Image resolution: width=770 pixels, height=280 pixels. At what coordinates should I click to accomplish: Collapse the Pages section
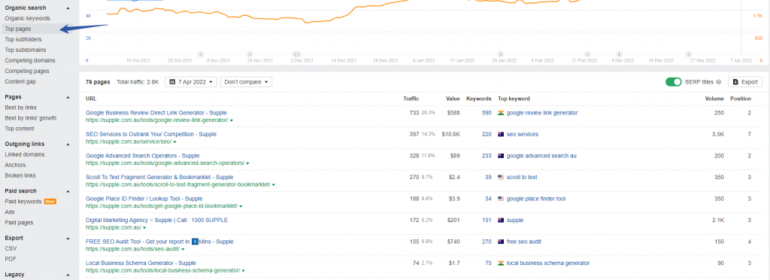click(x=68, y=97)
